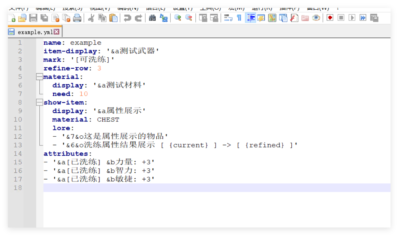
Task: Collapse the material block fold
Action: [x=39, y=76]
